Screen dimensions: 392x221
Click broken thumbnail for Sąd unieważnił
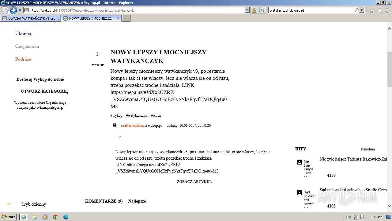point(300,193)
